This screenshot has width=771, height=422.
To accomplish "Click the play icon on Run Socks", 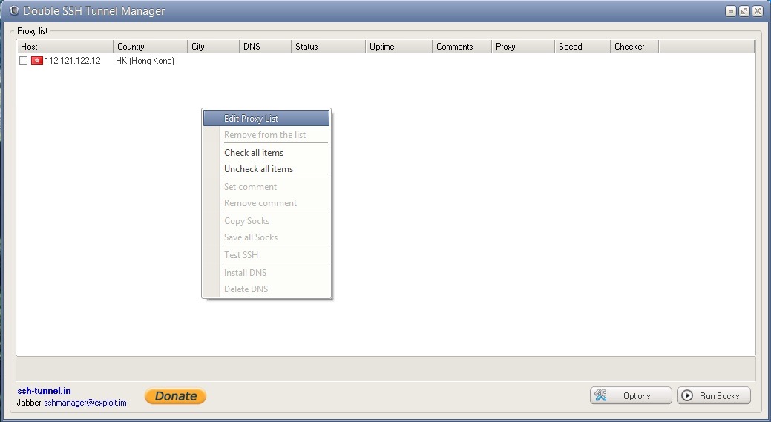I will click(687, 395).
